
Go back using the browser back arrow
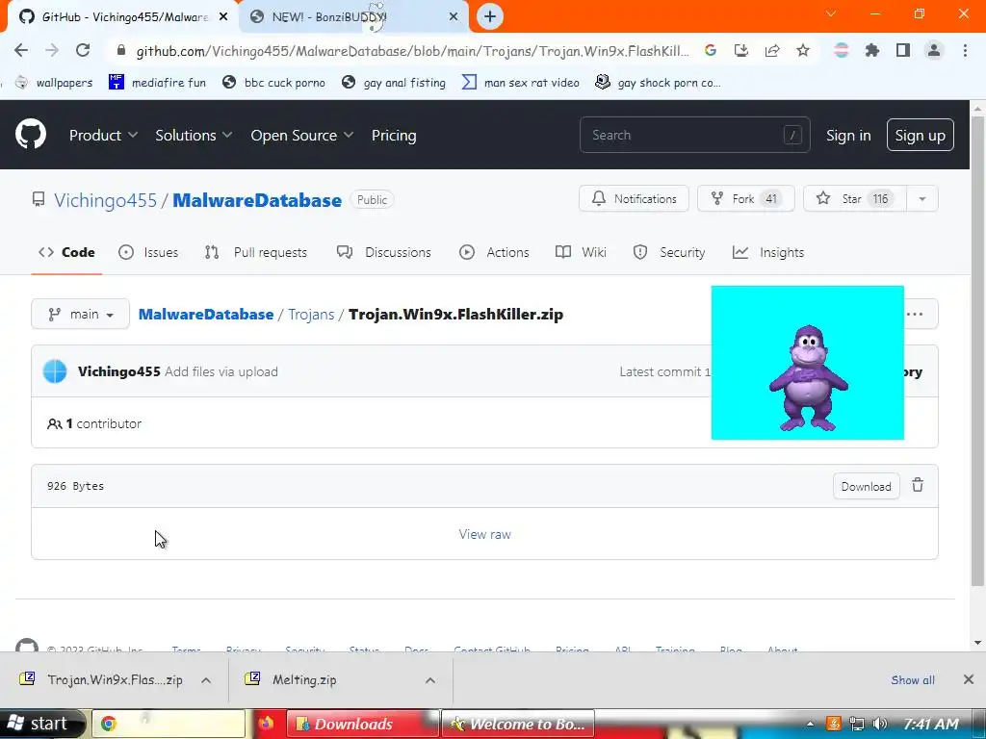[21, 50]
